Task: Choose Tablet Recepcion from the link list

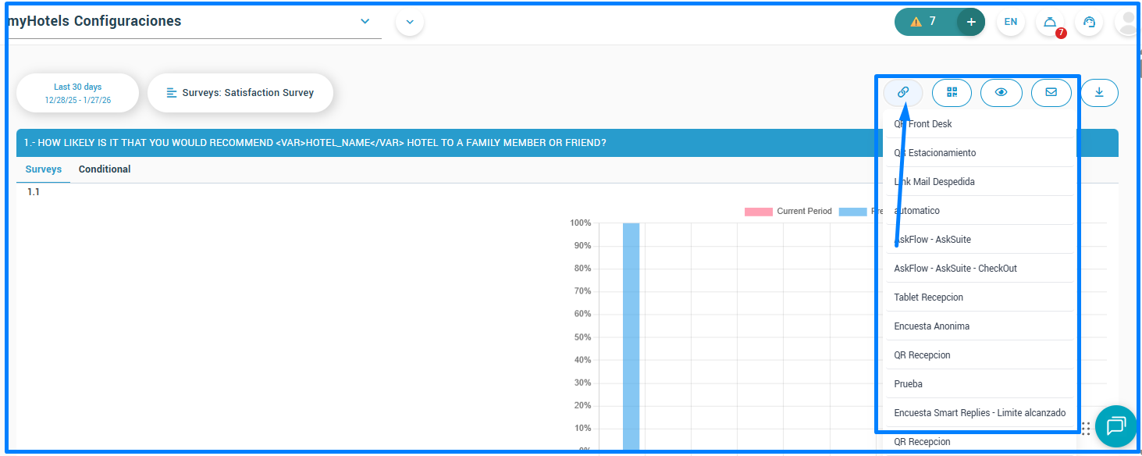Action: point(928,297)
